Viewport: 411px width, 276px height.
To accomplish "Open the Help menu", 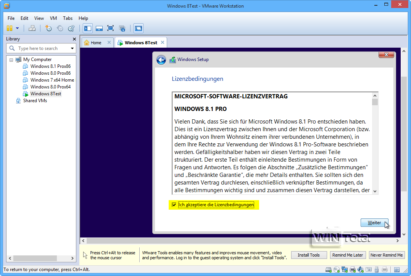I will (83, 18).
